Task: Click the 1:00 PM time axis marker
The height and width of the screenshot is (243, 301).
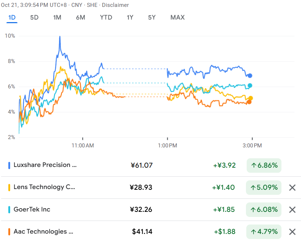Action: point(167,146)
